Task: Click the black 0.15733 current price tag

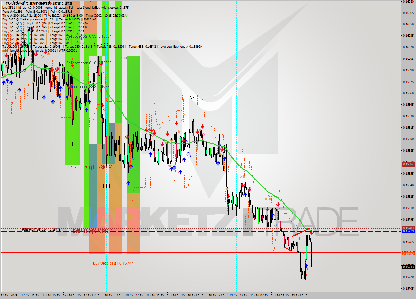Action: point(408,267)
